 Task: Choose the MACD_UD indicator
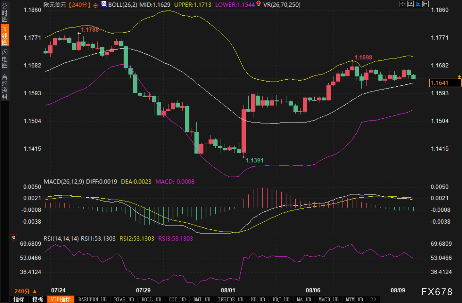[328, 300]
